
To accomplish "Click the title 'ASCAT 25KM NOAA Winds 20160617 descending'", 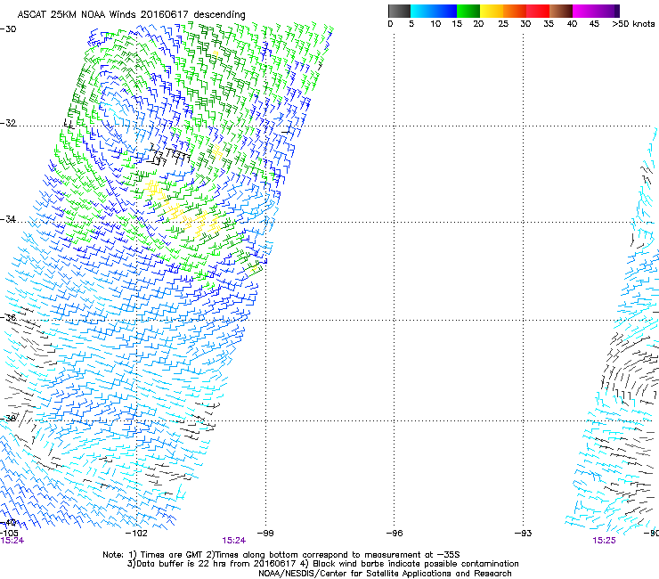I will (x=131, y=15).
